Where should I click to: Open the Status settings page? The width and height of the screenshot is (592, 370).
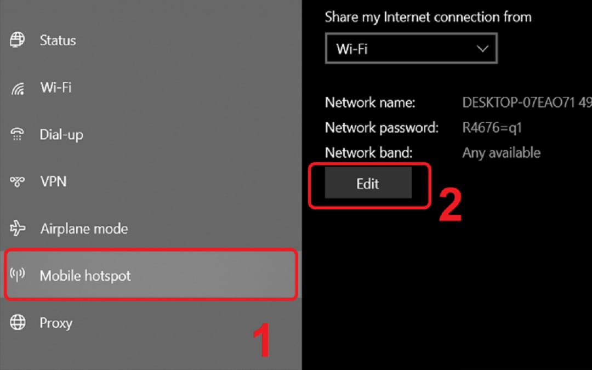[x=151, y=41]
